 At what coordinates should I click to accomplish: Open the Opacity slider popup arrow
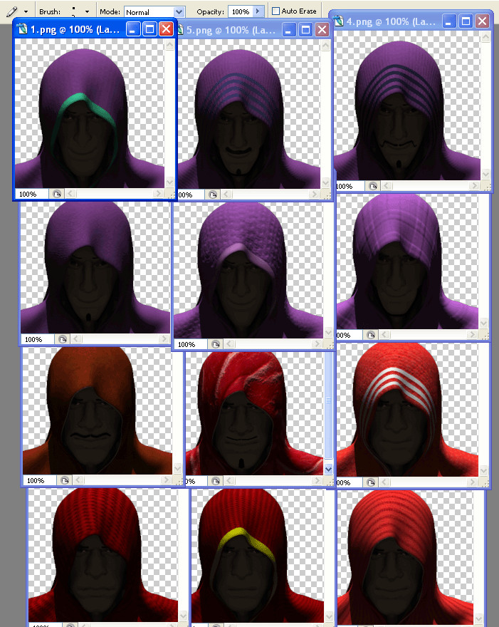[x=258, y=11]
